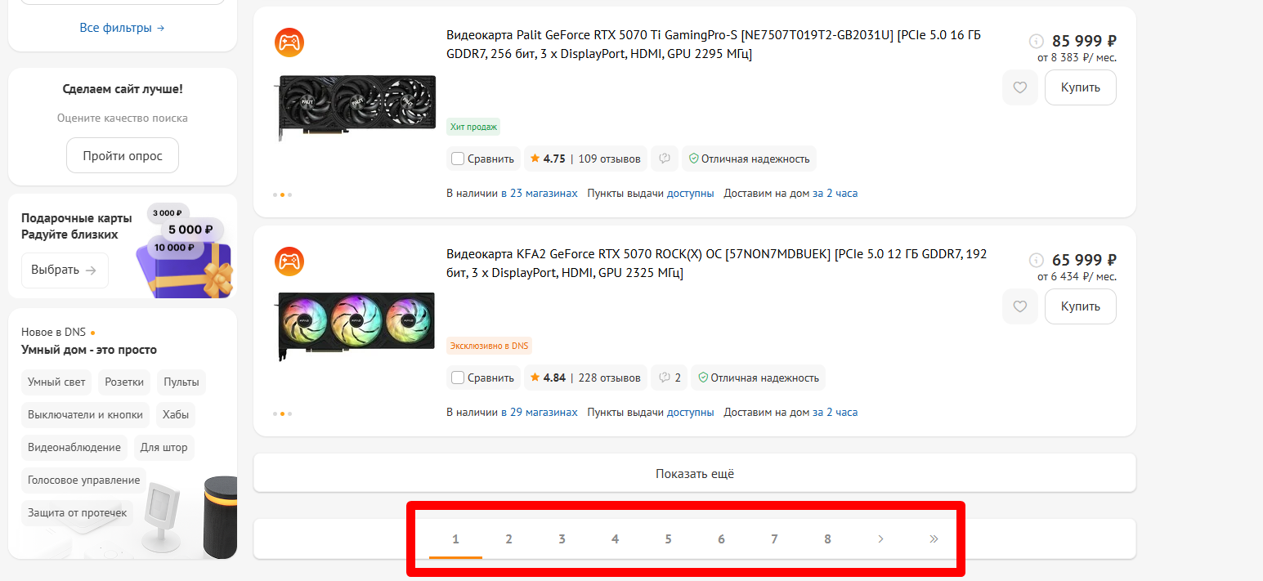Screen dimensions: 1263x581
Task: Open KFA2 RTX 5070 product thumbnail
Action: (x=356, y=326)
